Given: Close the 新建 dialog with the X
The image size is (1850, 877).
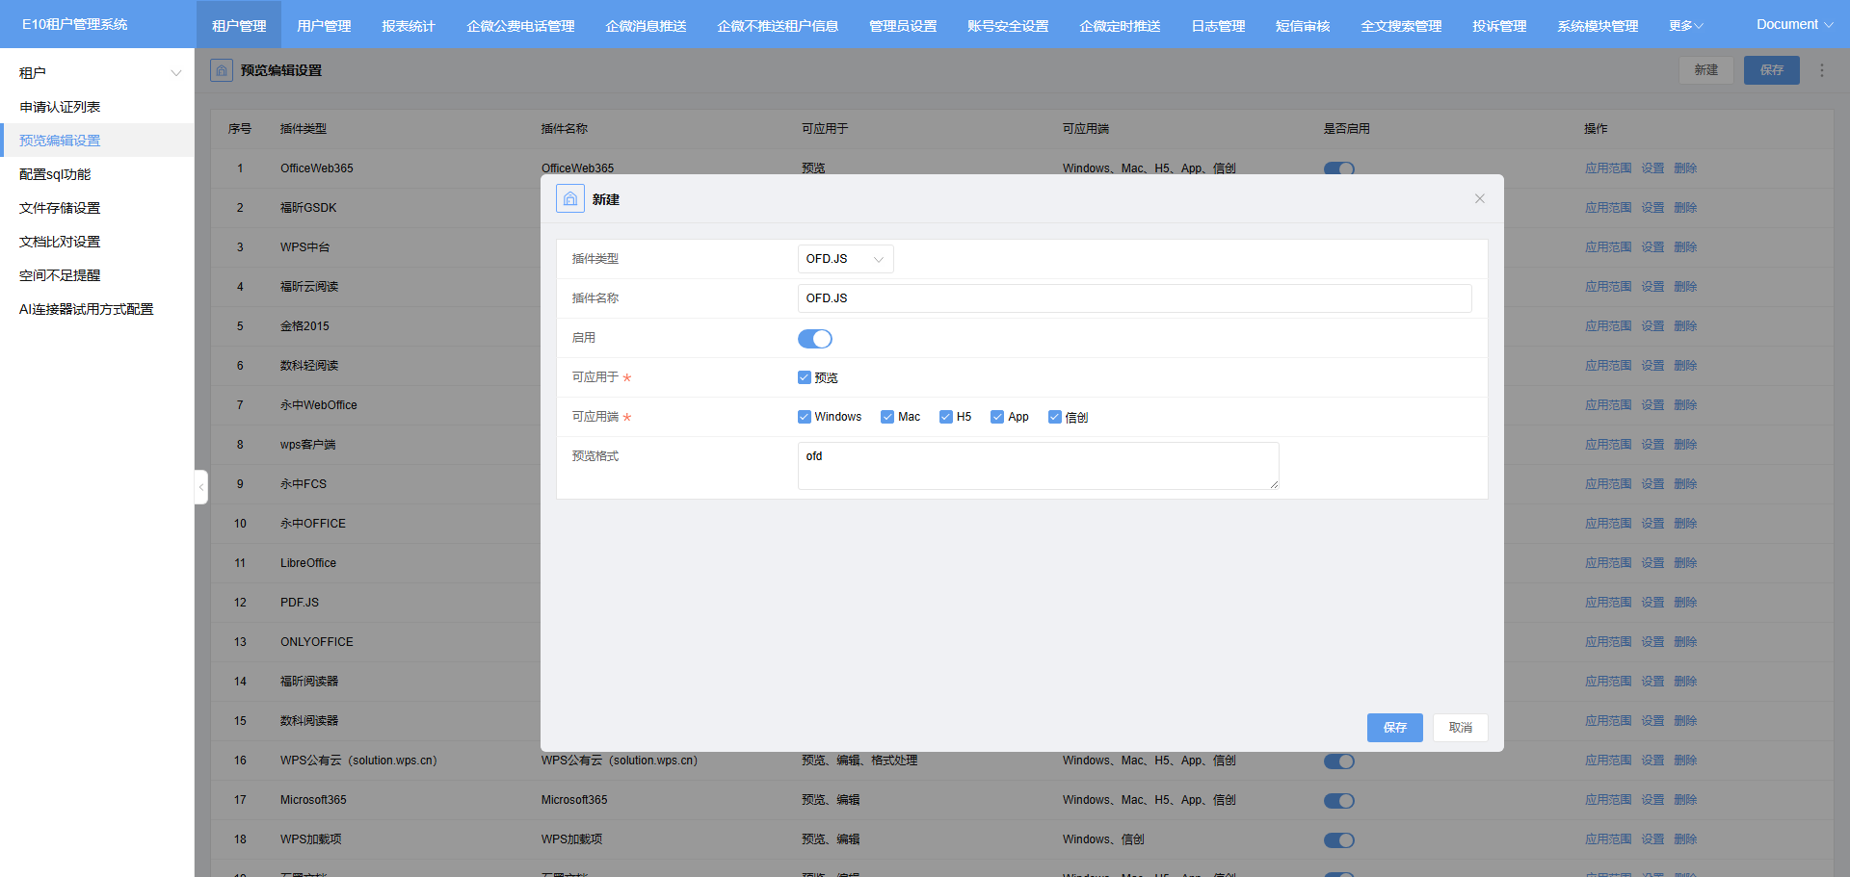Looking at the screenshot, I should 1480,198.
